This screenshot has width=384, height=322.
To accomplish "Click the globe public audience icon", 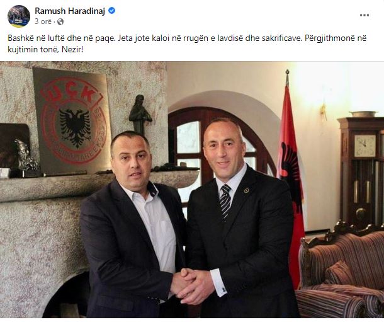I will click(x=60, y=22).
